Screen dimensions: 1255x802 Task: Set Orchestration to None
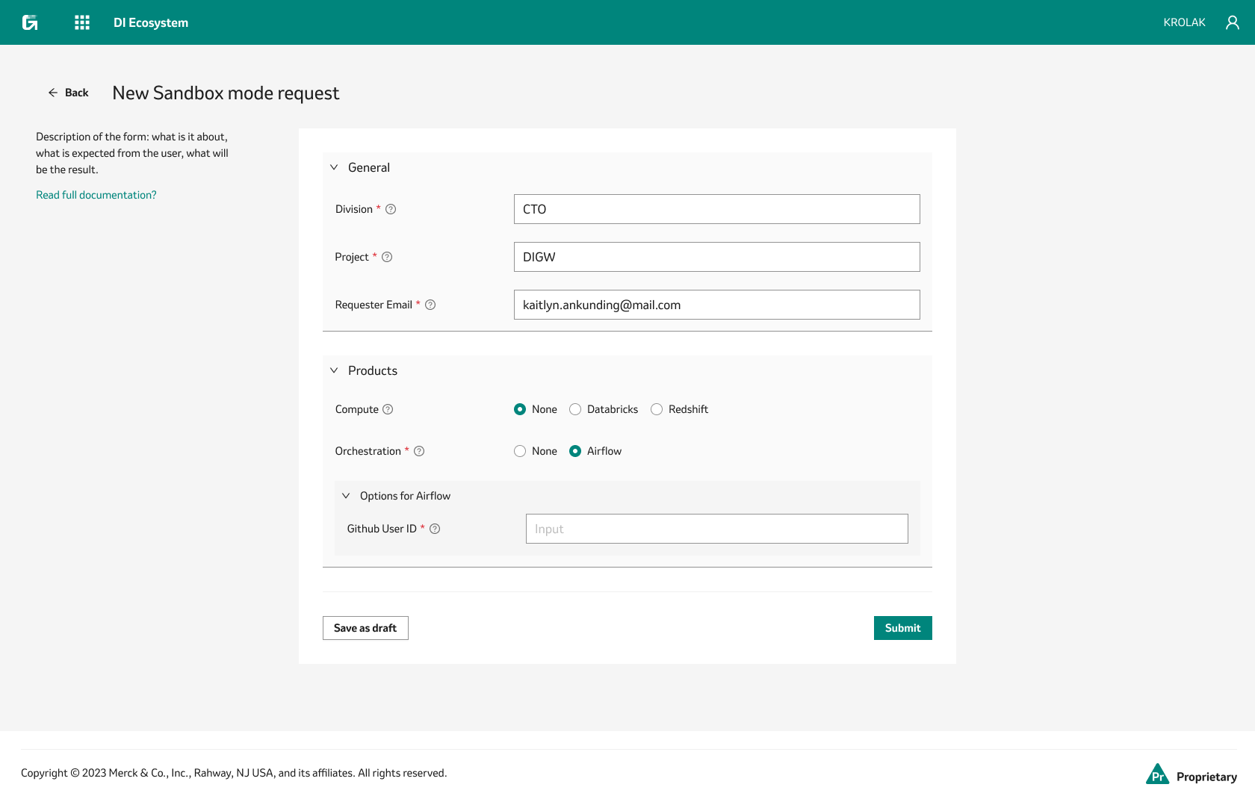520,451
